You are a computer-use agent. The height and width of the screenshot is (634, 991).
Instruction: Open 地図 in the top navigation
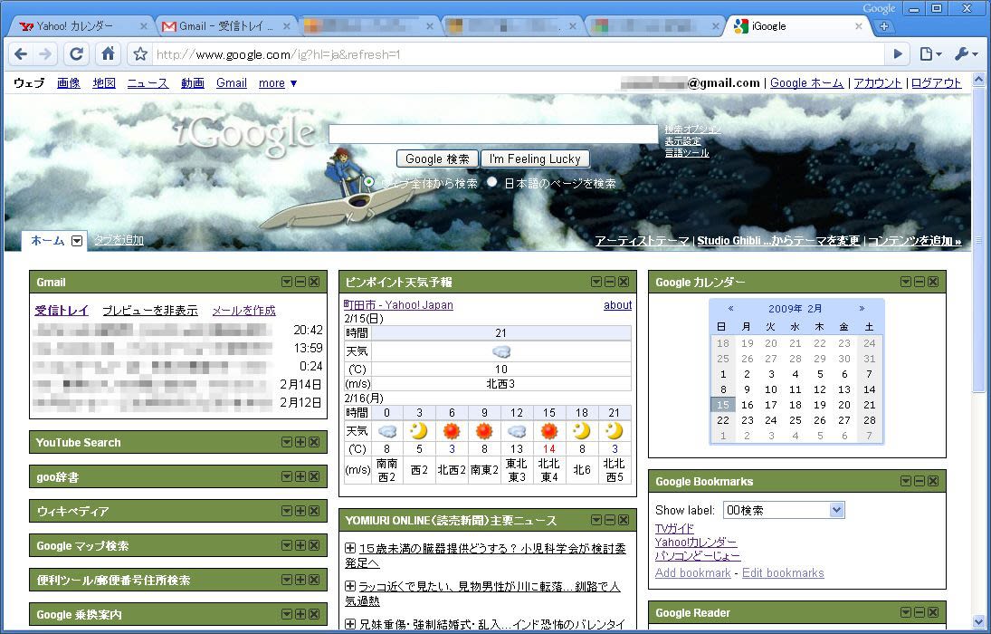104,83
